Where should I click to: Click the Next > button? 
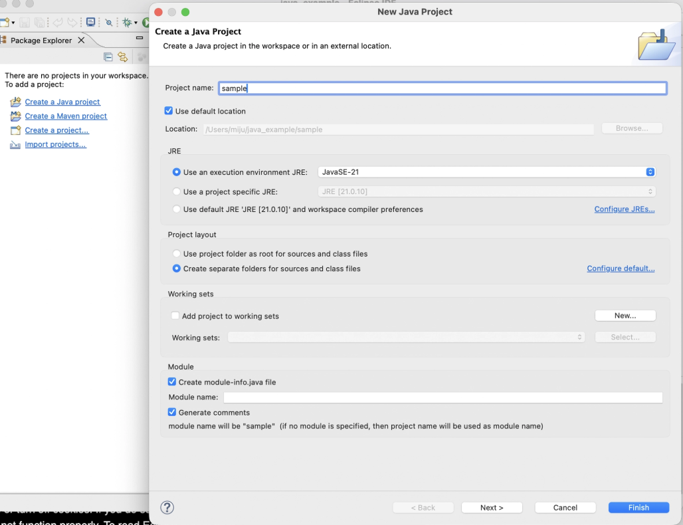(492, 508)
